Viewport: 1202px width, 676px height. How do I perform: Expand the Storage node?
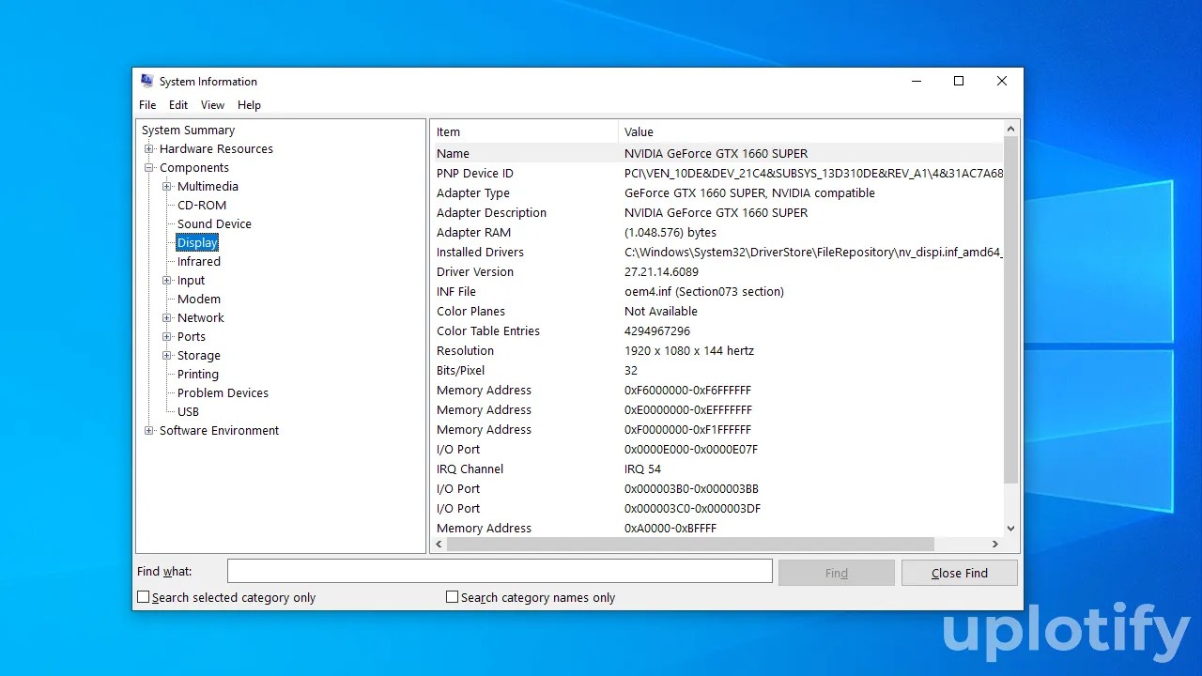167,356
